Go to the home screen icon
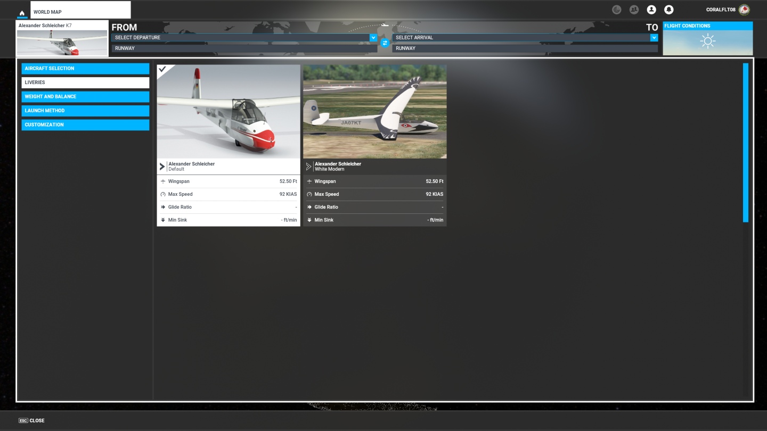The height and width of the screenshot is (431, 767). [22, 13]
